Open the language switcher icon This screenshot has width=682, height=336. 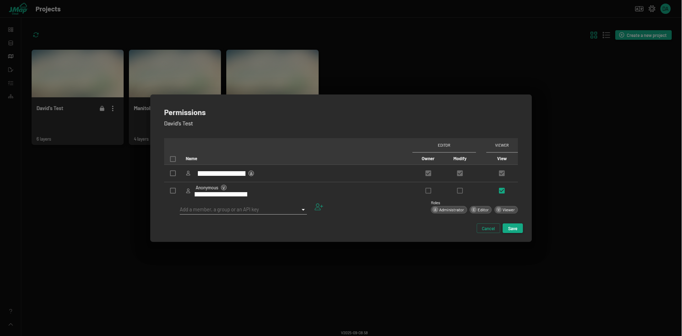639,9
